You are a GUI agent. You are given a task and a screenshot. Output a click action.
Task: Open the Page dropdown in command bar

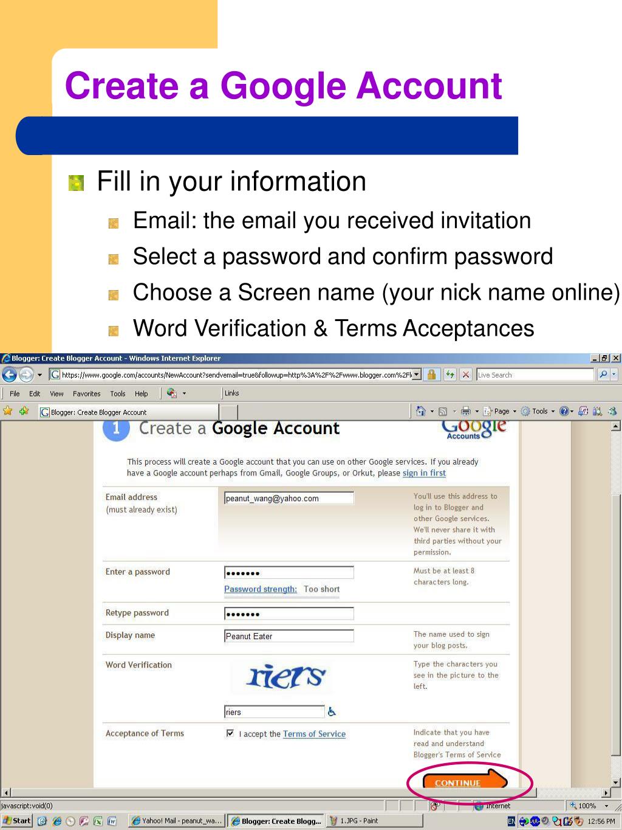coord(500,412)
